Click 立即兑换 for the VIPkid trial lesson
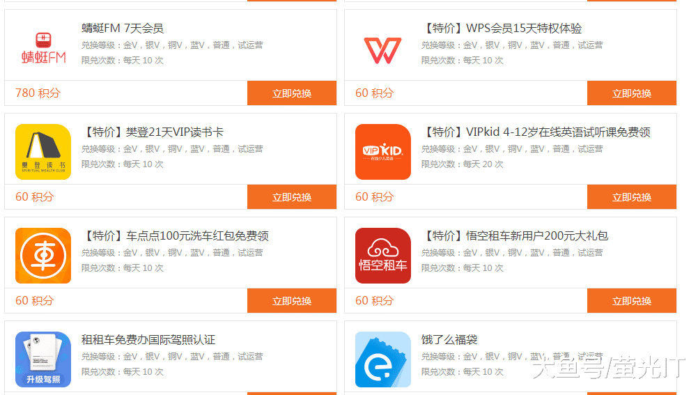This screenshot has width=698, height=395. point(632,197)
